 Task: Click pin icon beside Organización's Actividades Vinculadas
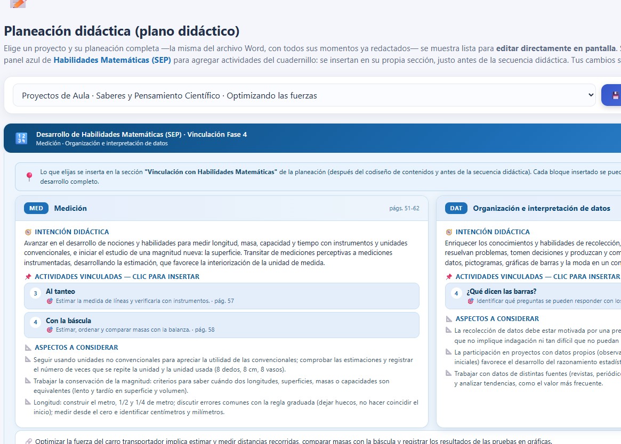[449, 277]
